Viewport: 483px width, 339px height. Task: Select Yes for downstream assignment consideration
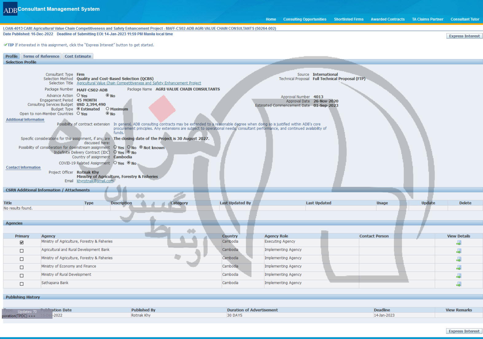[115, 147]
